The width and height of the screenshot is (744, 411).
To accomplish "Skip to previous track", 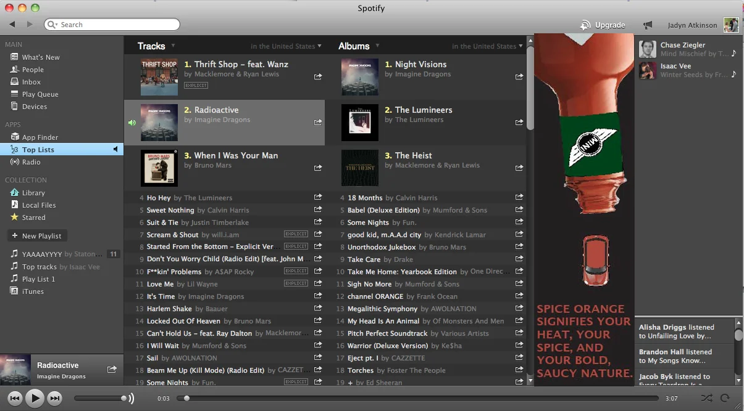I will tap(15, 398).
